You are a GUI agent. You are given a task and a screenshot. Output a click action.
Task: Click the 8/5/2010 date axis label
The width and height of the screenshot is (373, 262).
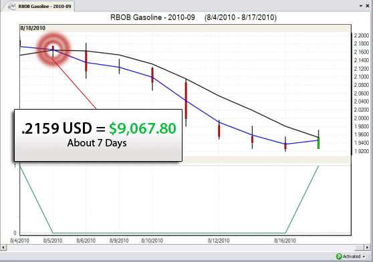(x=53, y=241)
